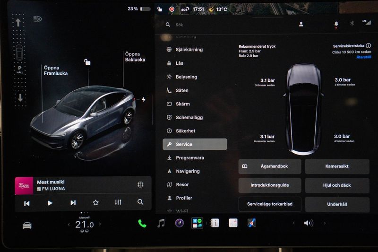Click the Hjul och däck button
The image size is (378, 252).
(337, 185)
